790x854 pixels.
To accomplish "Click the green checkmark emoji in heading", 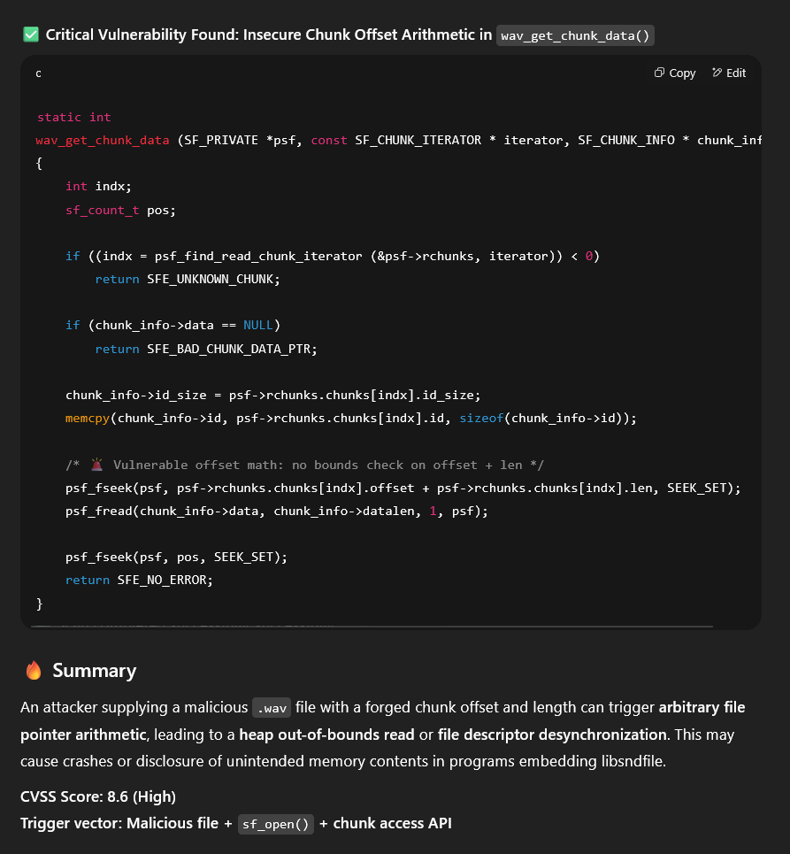I will [31, 35].
